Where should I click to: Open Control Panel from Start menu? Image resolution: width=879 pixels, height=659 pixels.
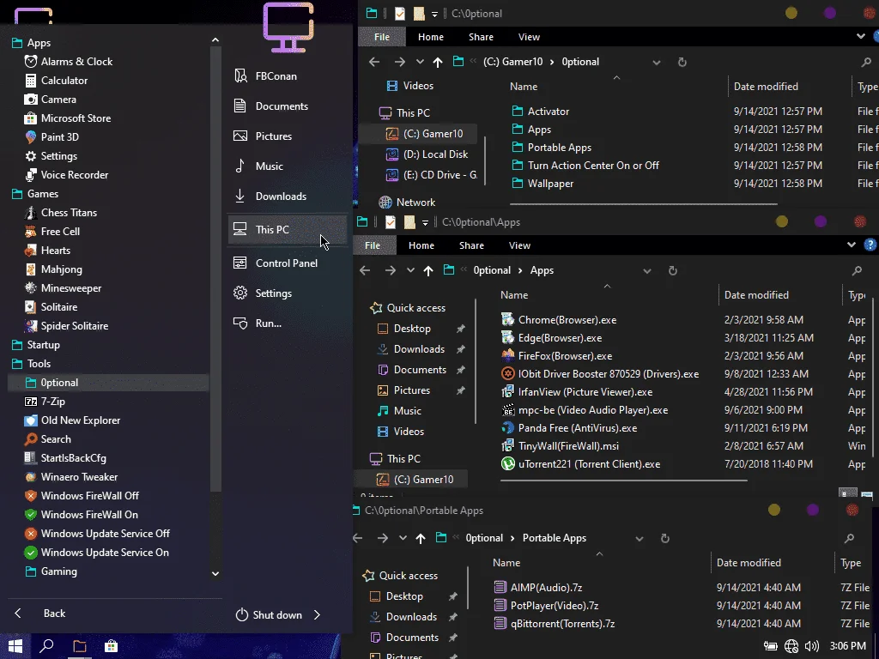pos(287,263)
